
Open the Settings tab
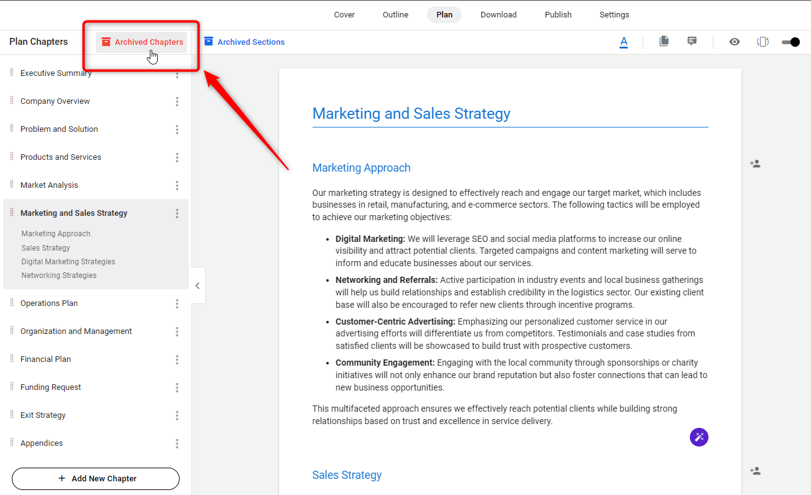[614, 15]
